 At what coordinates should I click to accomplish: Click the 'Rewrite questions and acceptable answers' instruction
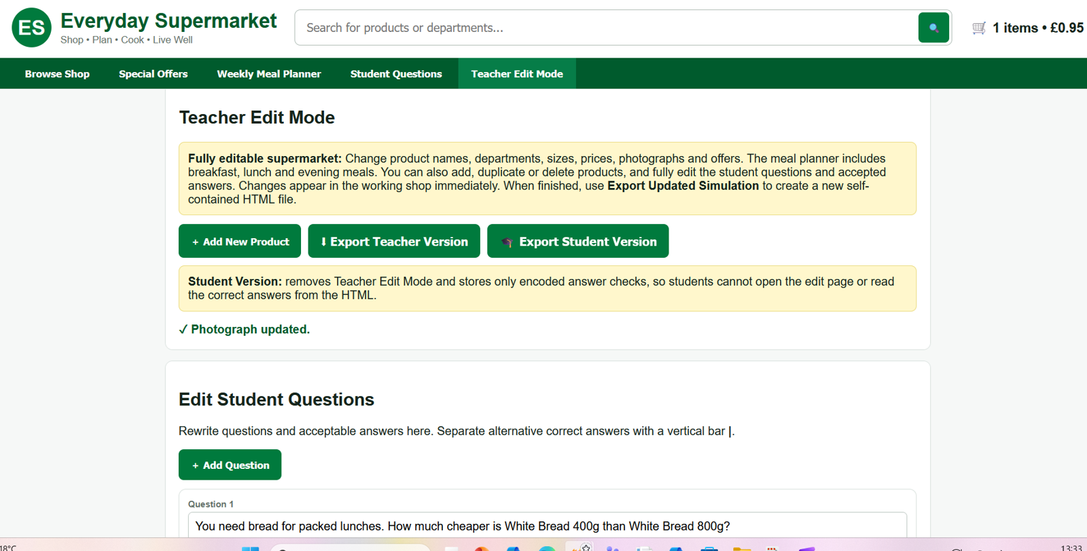[457, 431]
